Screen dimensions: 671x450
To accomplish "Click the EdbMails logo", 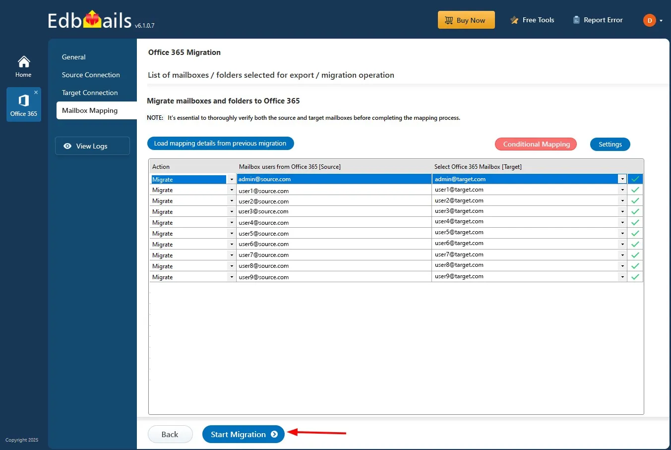I will click(x=90, y=20).
